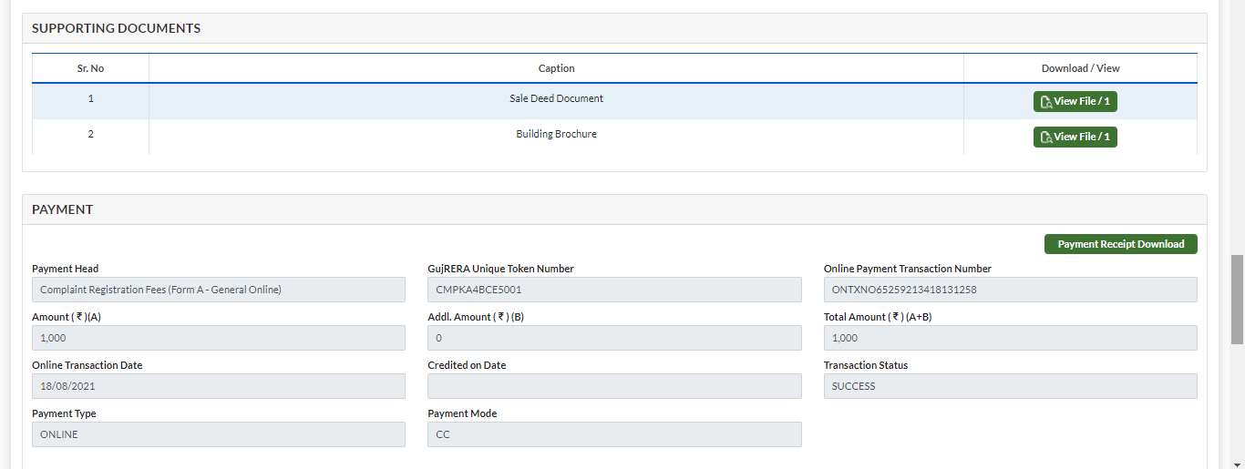
Task: Click the 'Online Transaction Date' label
Action: [87, 365]
